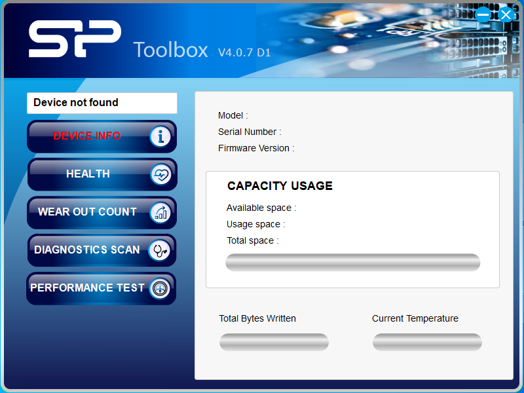Open the DEVICE INFO section
Viewport: 524px width, 393px height.
tap(102, 136)
